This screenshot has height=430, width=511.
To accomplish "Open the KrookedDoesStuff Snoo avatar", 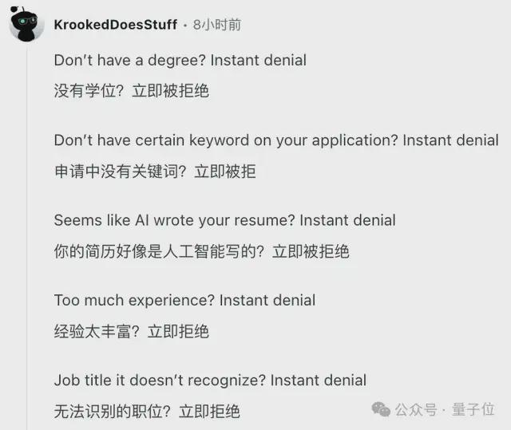I will coord(26,24).
